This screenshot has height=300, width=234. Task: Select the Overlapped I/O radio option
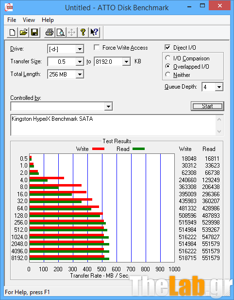(167, 66)
